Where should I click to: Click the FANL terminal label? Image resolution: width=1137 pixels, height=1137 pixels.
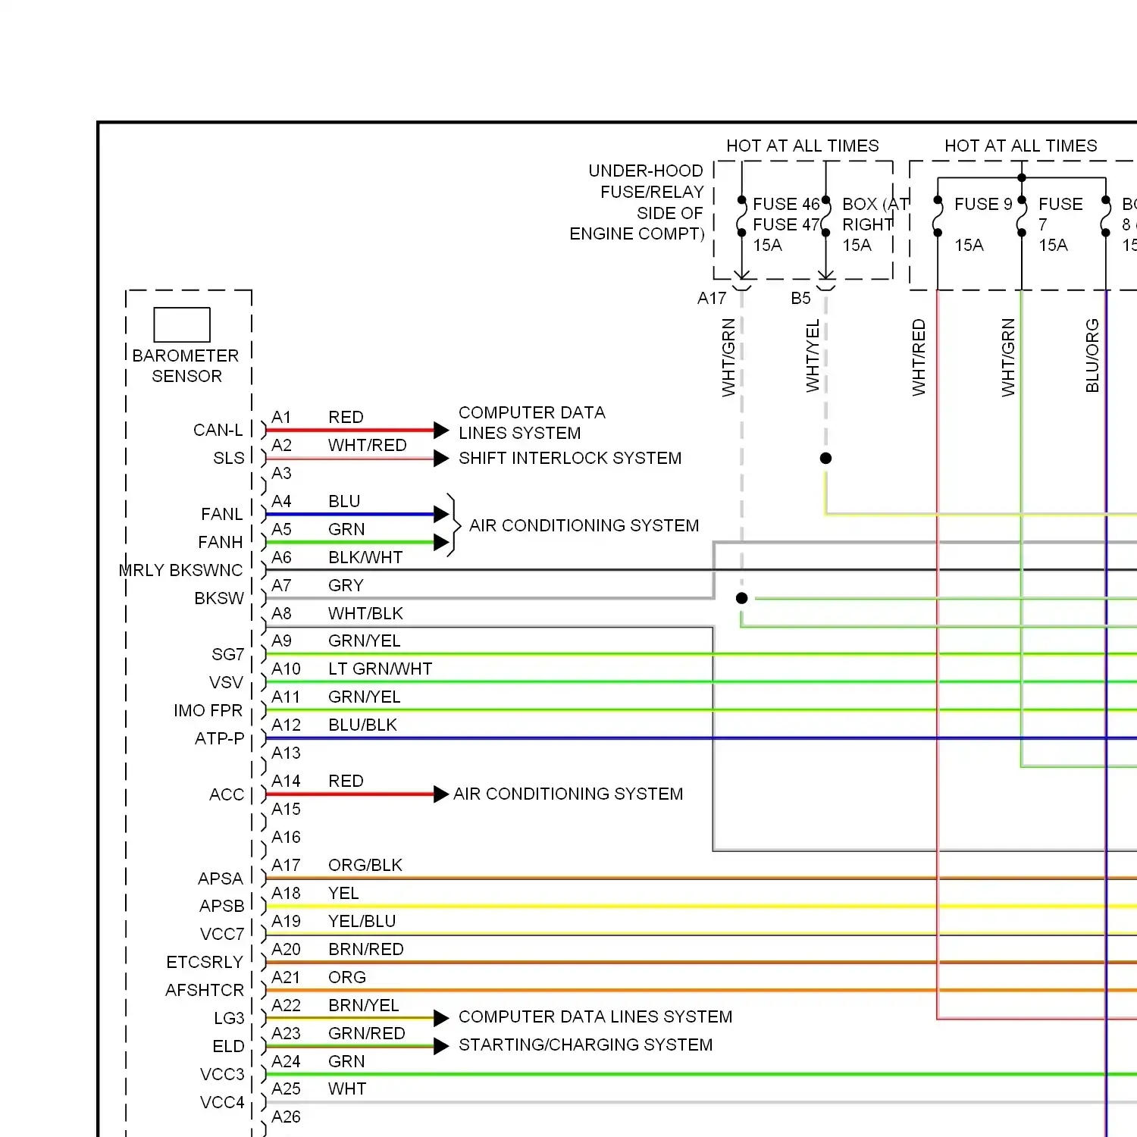click(x=222, y=515)
